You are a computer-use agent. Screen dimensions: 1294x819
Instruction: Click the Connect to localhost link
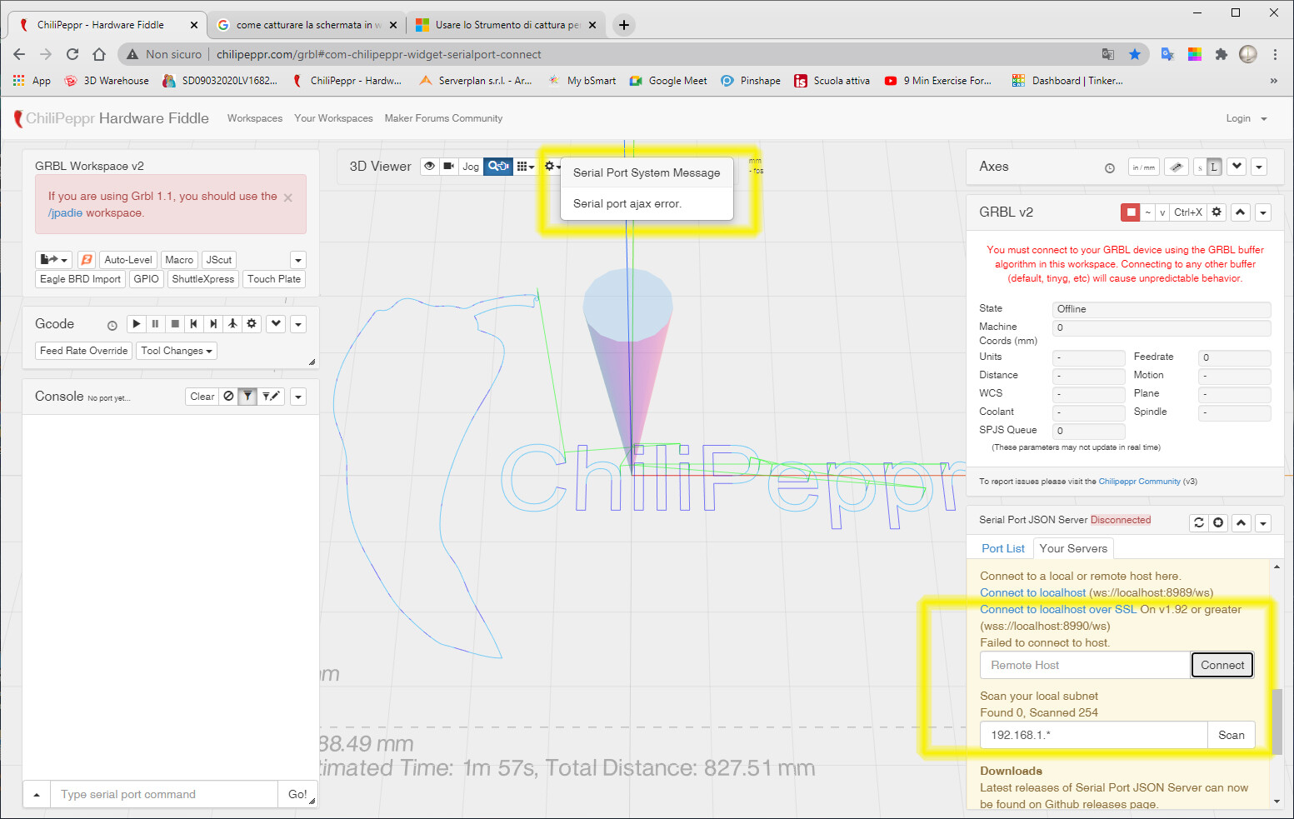click(x=1033, y=592)
